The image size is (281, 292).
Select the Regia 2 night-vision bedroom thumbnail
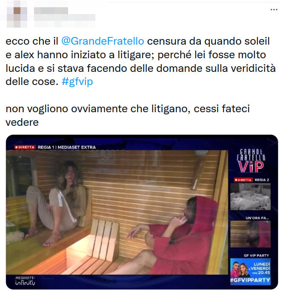tap(250, 196)
